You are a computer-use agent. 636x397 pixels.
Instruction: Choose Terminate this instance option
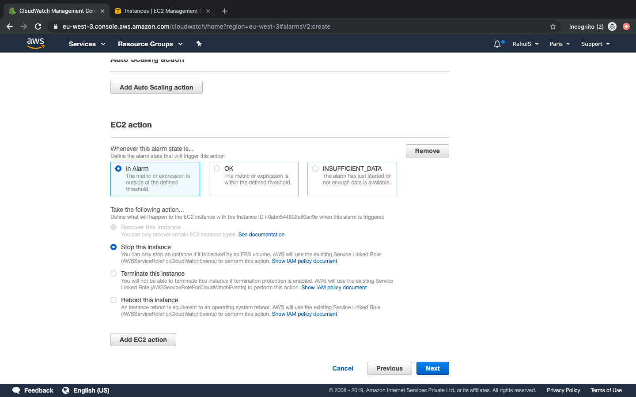click(x=114, y=273)
